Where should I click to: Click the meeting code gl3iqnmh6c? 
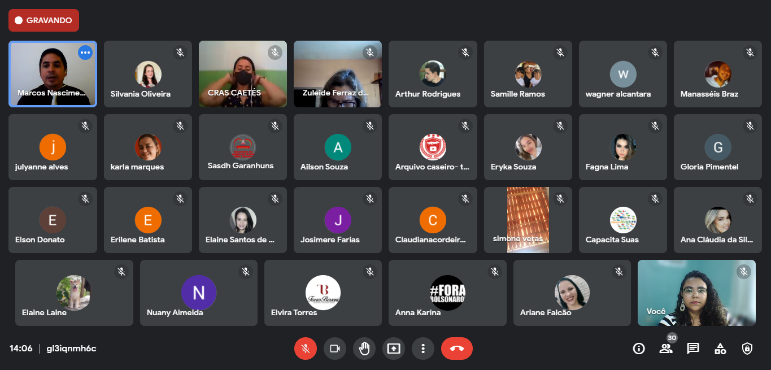click(x=71, y=349)
